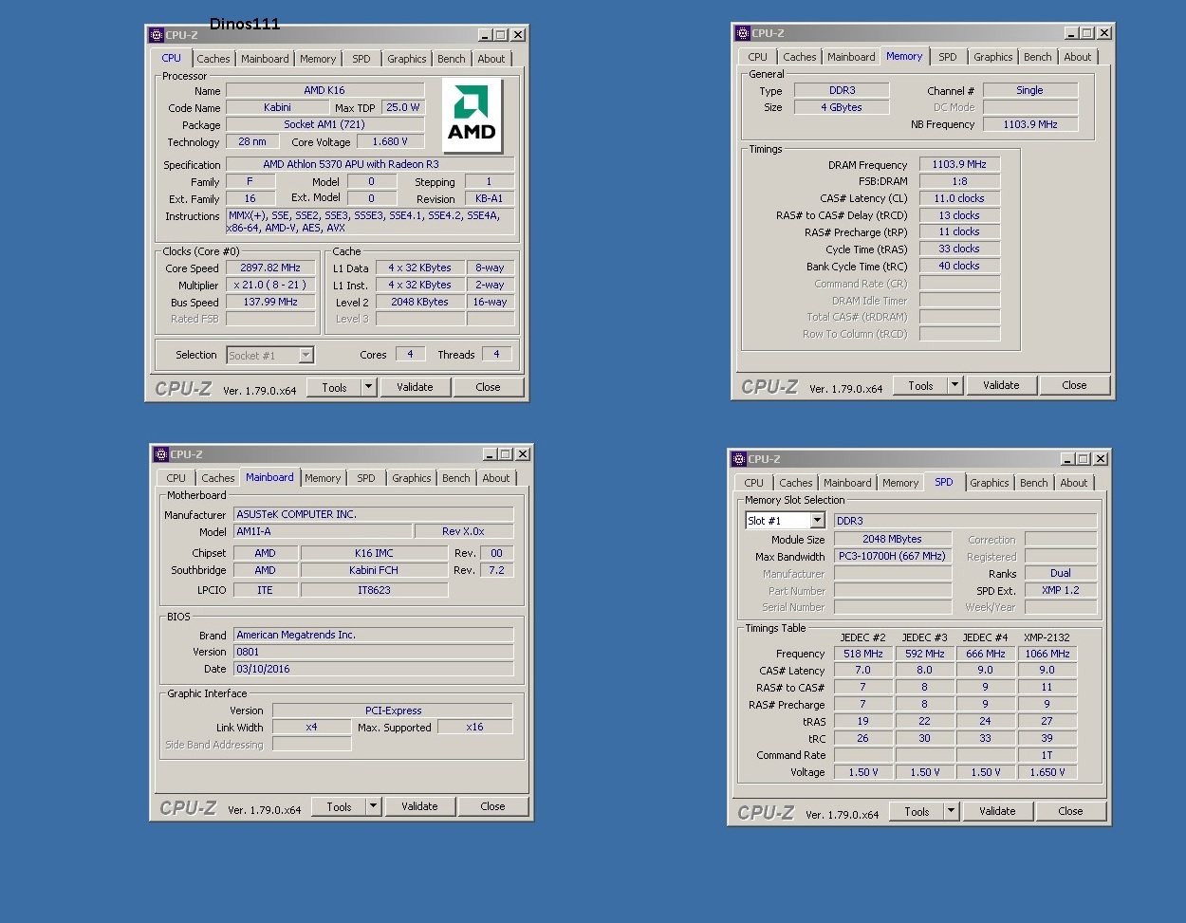
Task: Click the Close button in the SPD window
Action: [x=1070, y=811]
